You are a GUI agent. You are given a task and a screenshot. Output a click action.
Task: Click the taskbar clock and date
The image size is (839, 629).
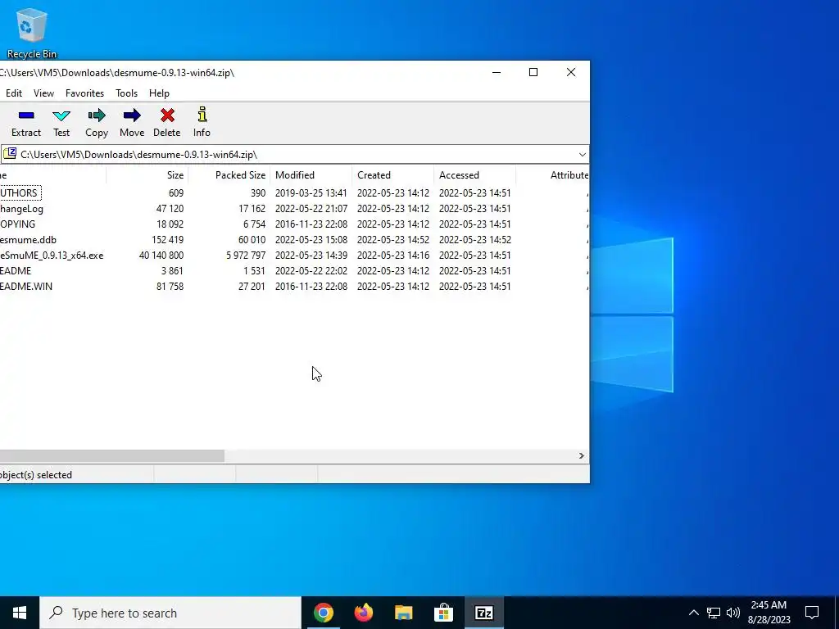click(769, 613)
